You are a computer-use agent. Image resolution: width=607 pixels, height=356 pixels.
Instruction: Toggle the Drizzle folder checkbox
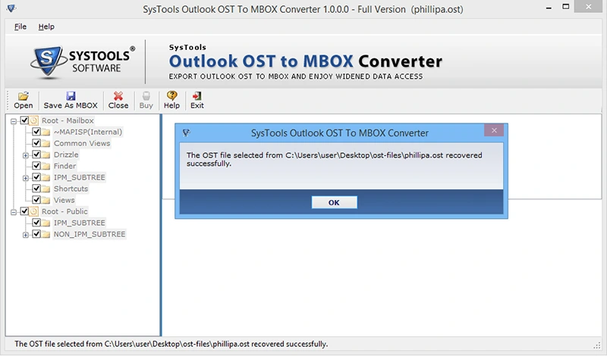(36, 155)
